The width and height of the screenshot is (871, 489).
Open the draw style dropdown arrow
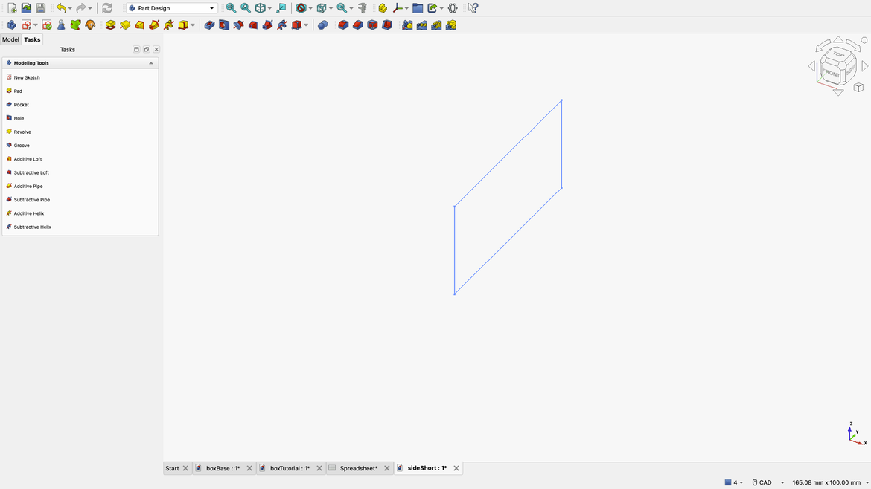click(310, 8)
